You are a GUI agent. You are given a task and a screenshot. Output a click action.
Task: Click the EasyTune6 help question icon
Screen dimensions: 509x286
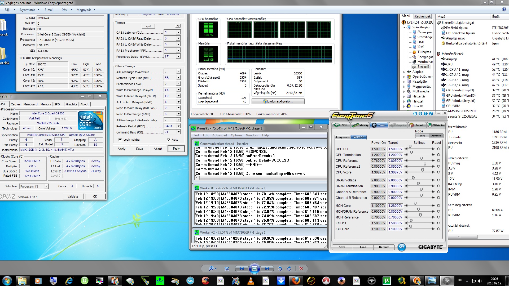click(426, 114)
